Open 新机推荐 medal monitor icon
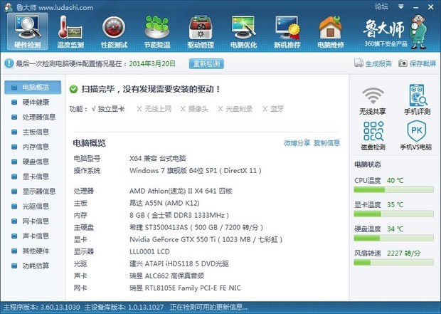Image resolution: width=441 pixels, height=314 pixels. [287, 31]
